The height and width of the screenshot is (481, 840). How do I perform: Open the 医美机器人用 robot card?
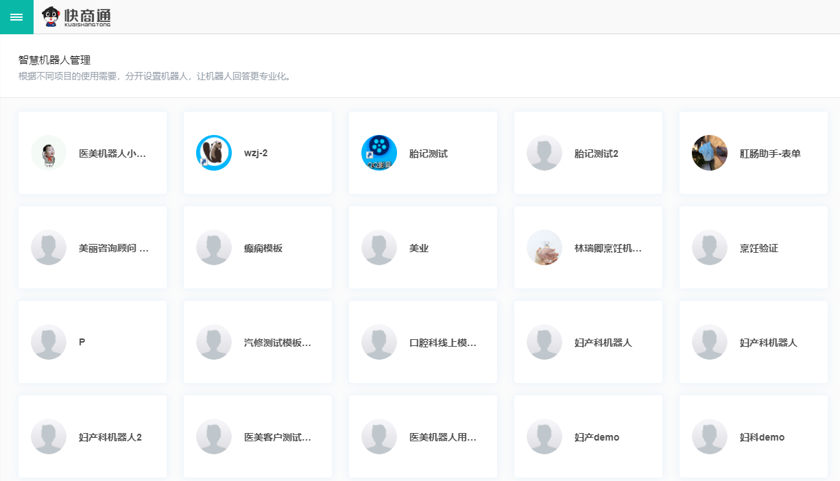click(x=423, y=436)
